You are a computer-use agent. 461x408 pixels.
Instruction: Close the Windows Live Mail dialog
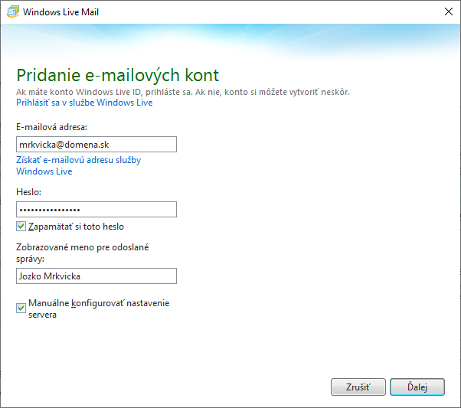448,11
